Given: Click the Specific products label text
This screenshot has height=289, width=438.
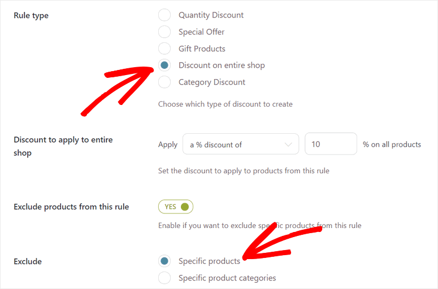Looking at the screenshot, I should tap(209, 261).
